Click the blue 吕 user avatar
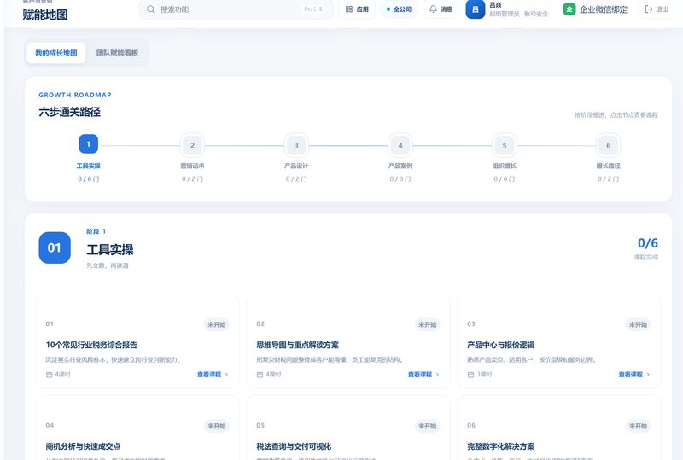Viewport: 683px width, 460px height. point(476,9)
